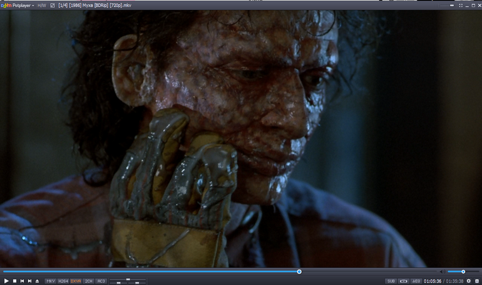The height and width of the screenshot is (285, 482).
Task: Open preferences with the gear icon
Action: click(468, 281)
